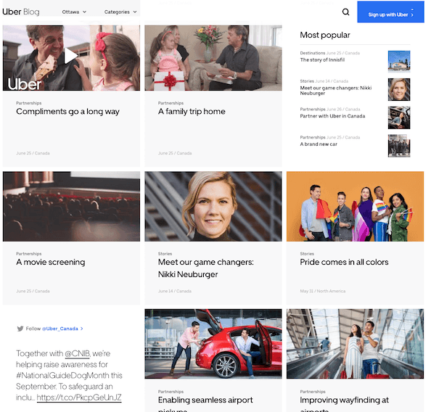Click 'May 31 / North America' date text

(x=322, y=291)
